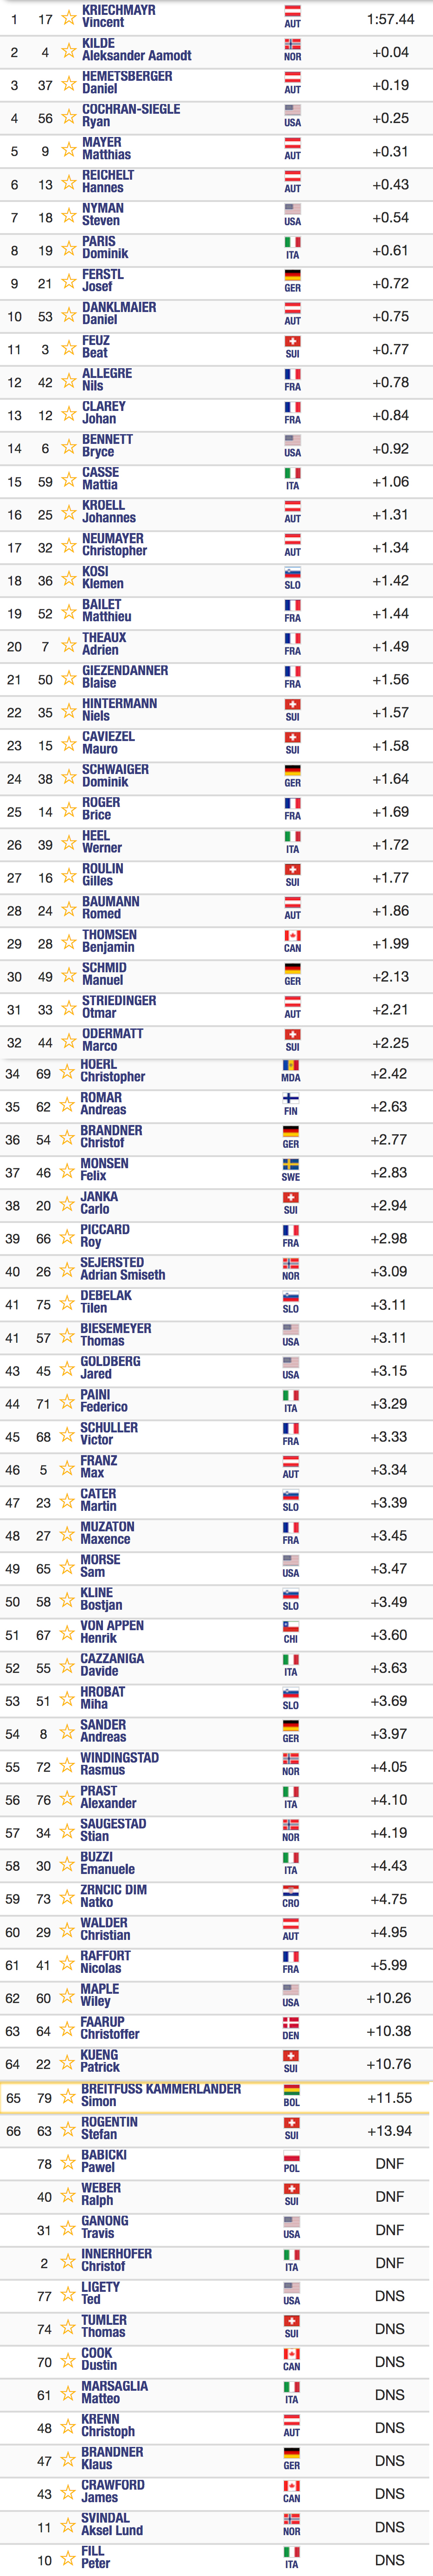Open athlete name JANKA Carlo

[99, 1203]
